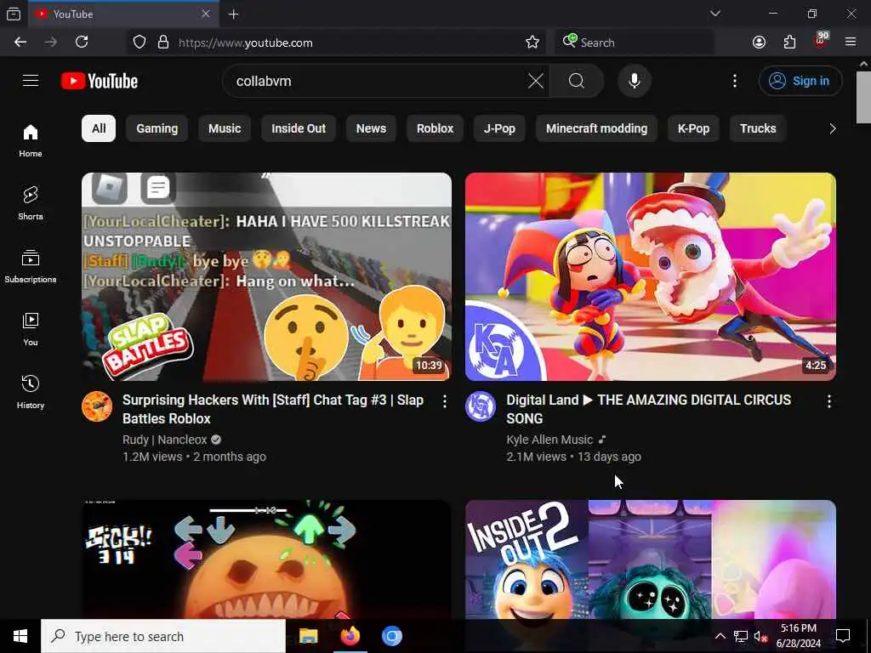Select the J-Pop filter chip
Screen dimensions: 871x653
point(499,129)
